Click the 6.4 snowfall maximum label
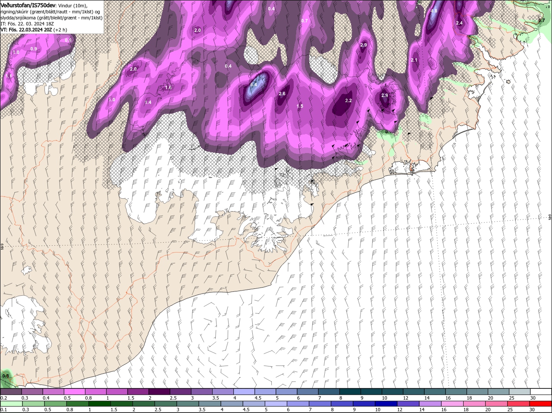Viewport: 552px width, 413px height. pos(254,85)
